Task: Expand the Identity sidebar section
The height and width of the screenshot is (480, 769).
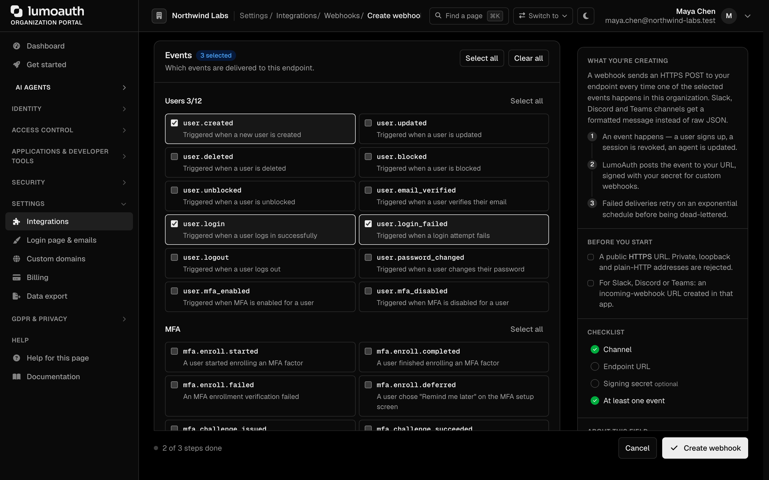Action: (x=69, y=109)
